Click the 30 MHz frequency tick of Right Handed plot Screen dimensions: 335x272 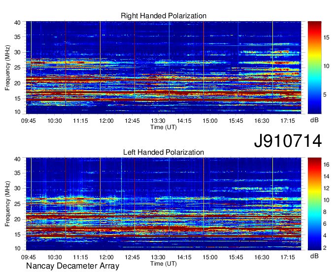[x=17, y=52]
